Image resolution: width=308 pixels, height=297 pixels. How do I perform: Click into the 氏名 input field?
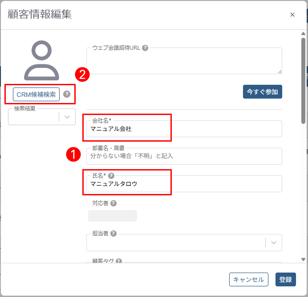point(184,184)
